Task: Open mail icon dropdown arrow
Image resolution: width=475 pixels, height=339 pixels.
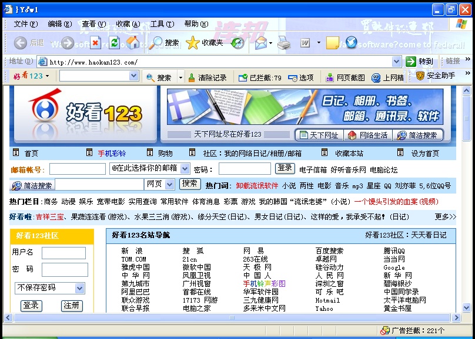Action: [270, 43]
